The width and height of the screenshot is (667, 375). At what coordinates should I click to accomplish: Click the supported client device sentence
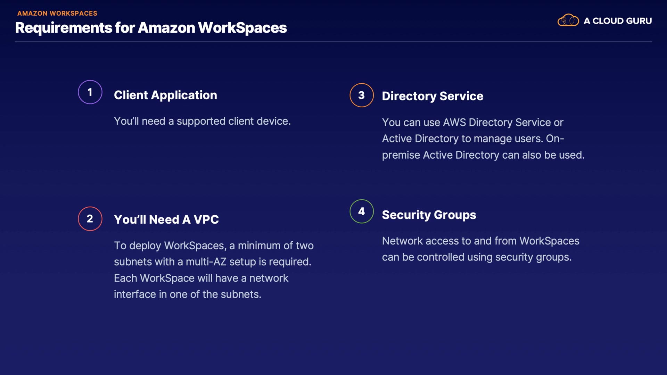(x=202, y=121)
